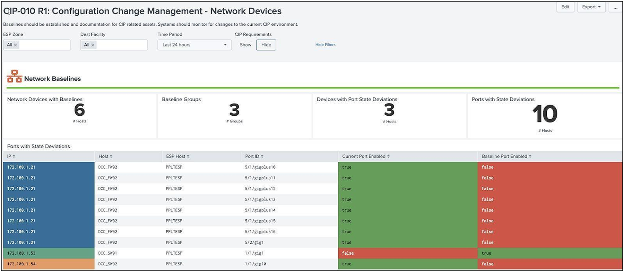Click PPLTESP in the 5/1/gigplus10 row
The height and width of the screenshot is (272, 624).
click(x=174, y=167)
